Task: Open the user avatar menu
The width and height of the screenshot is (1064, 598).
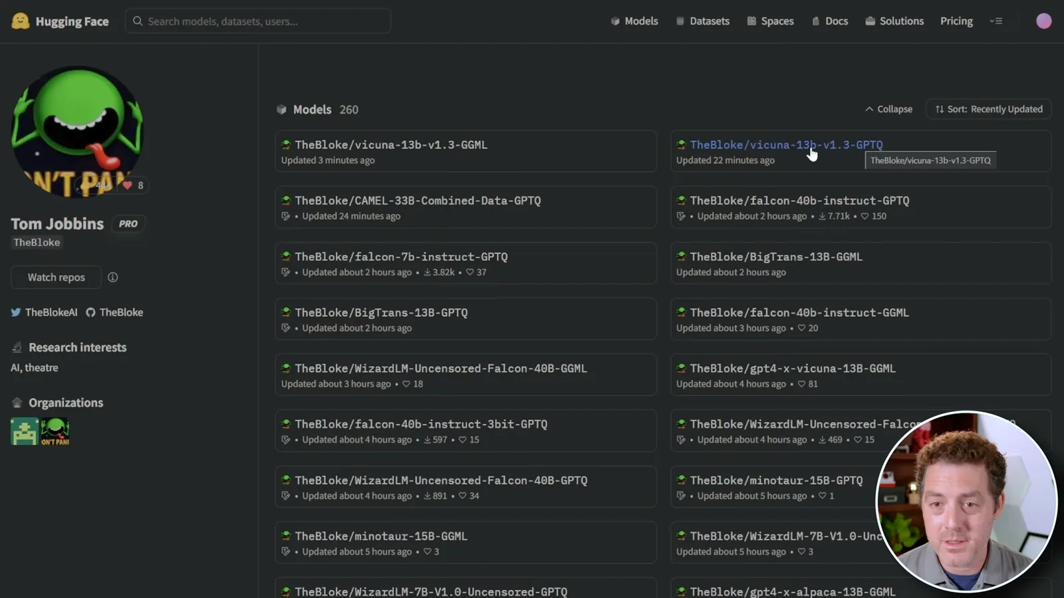Action: point(1043,21)
